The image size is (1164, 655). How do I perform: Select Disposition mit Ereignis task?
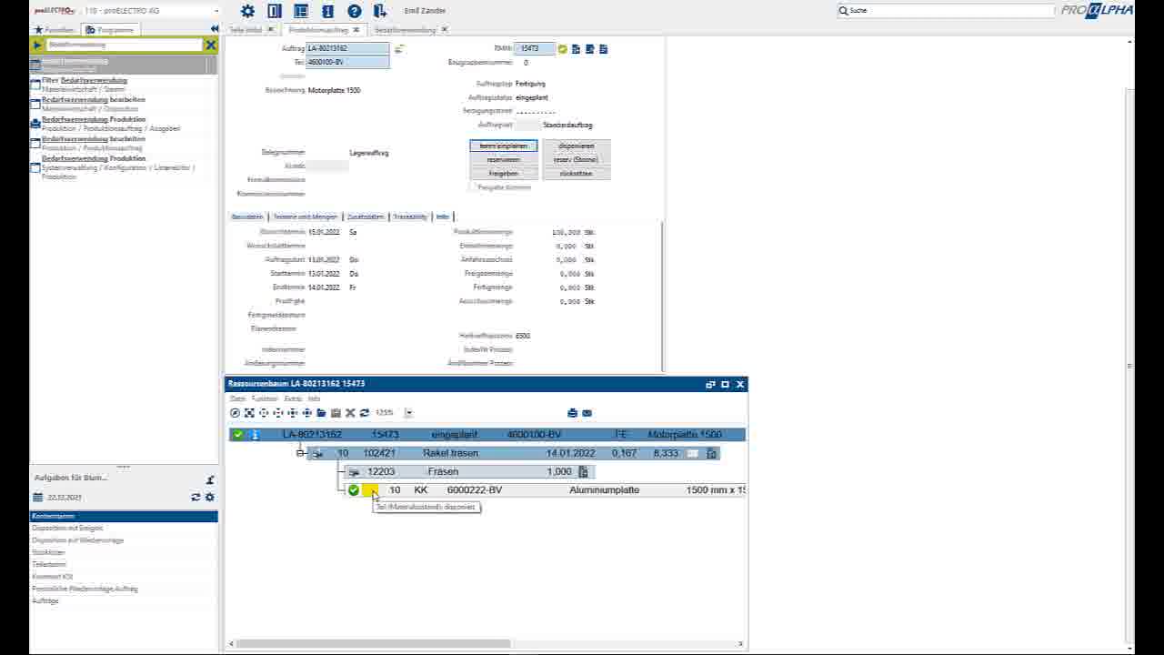click(x=67, y=529)
